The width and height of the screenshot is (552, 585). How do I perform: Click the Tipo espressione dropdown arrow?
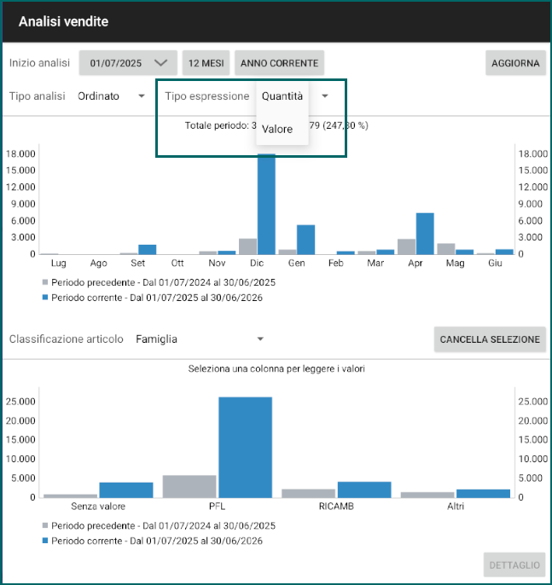(325, 96)
